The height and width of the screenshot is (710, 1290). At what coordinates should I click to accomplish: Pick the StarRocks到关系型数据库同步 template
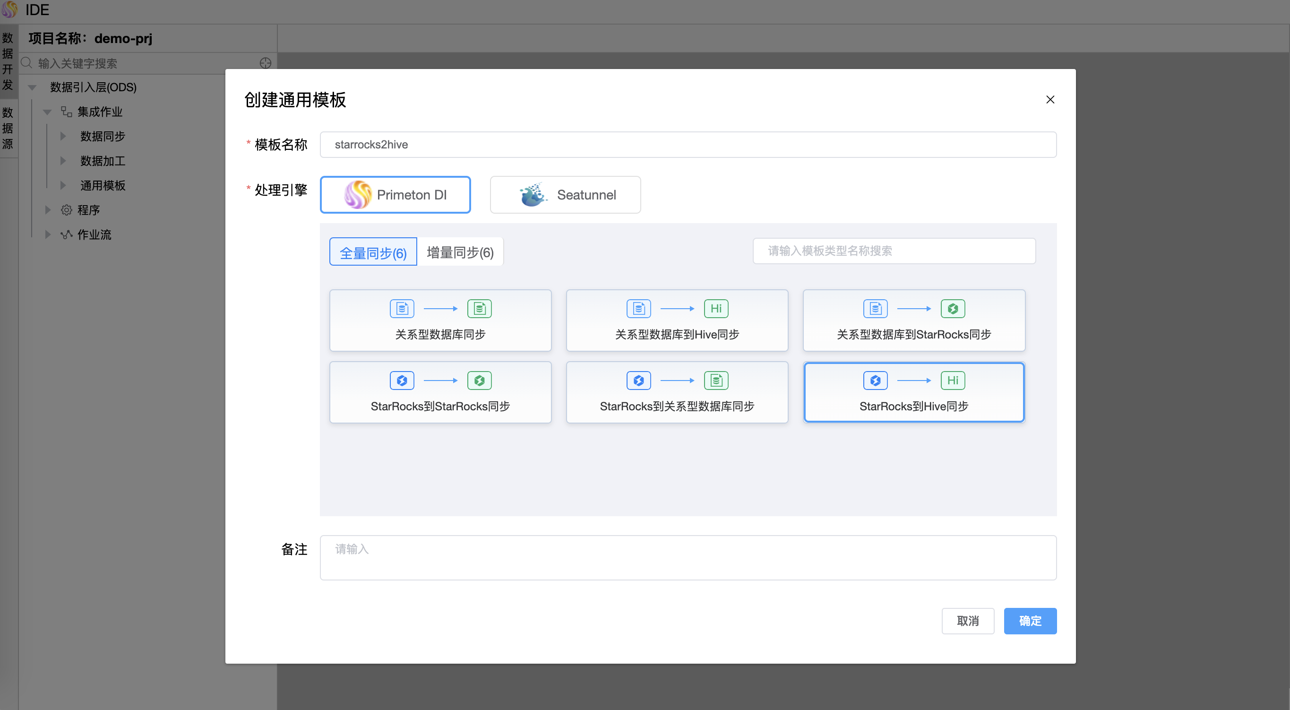click(x=677, y=392)
